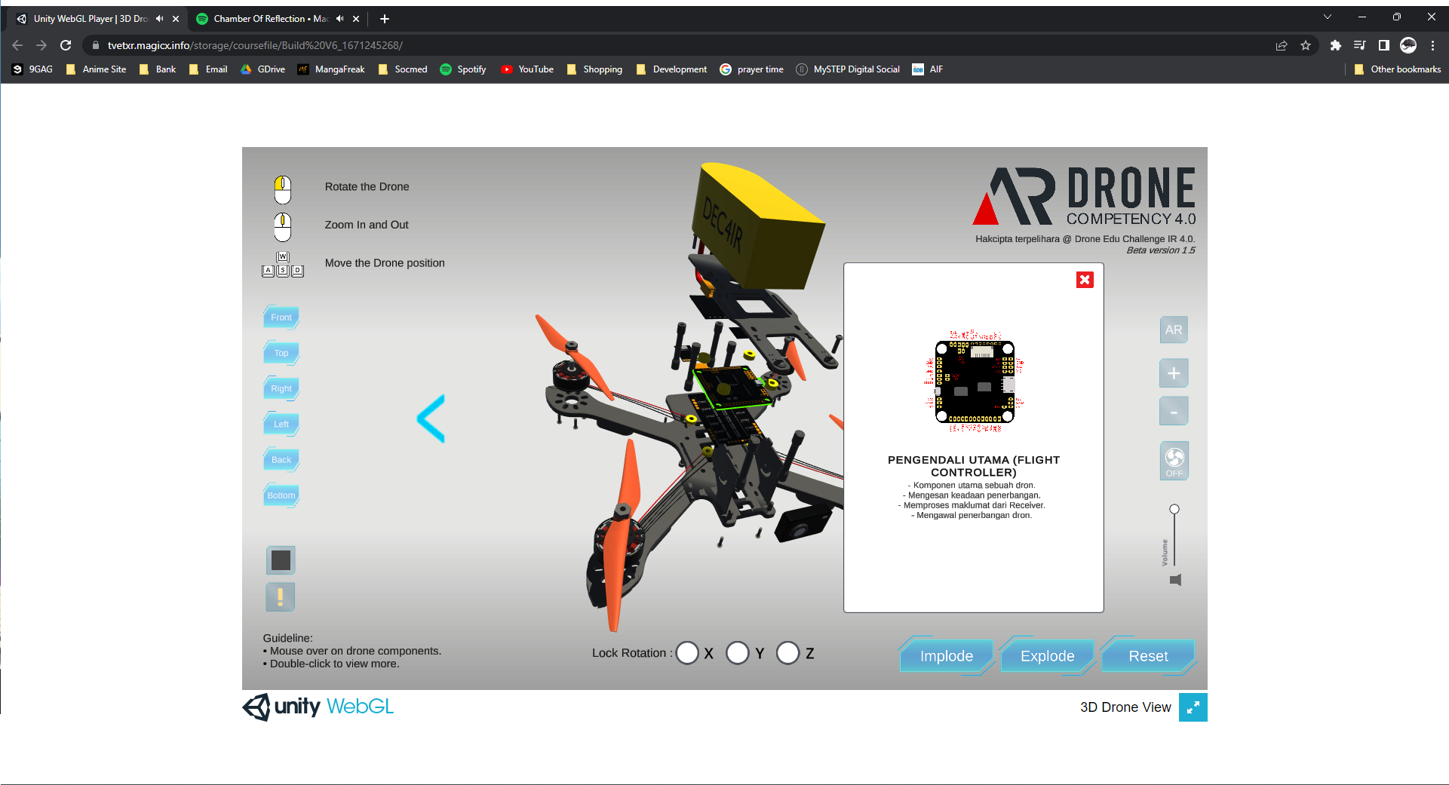
Task: Collapse panel with blue left chevron
Action: pos(431,419)
